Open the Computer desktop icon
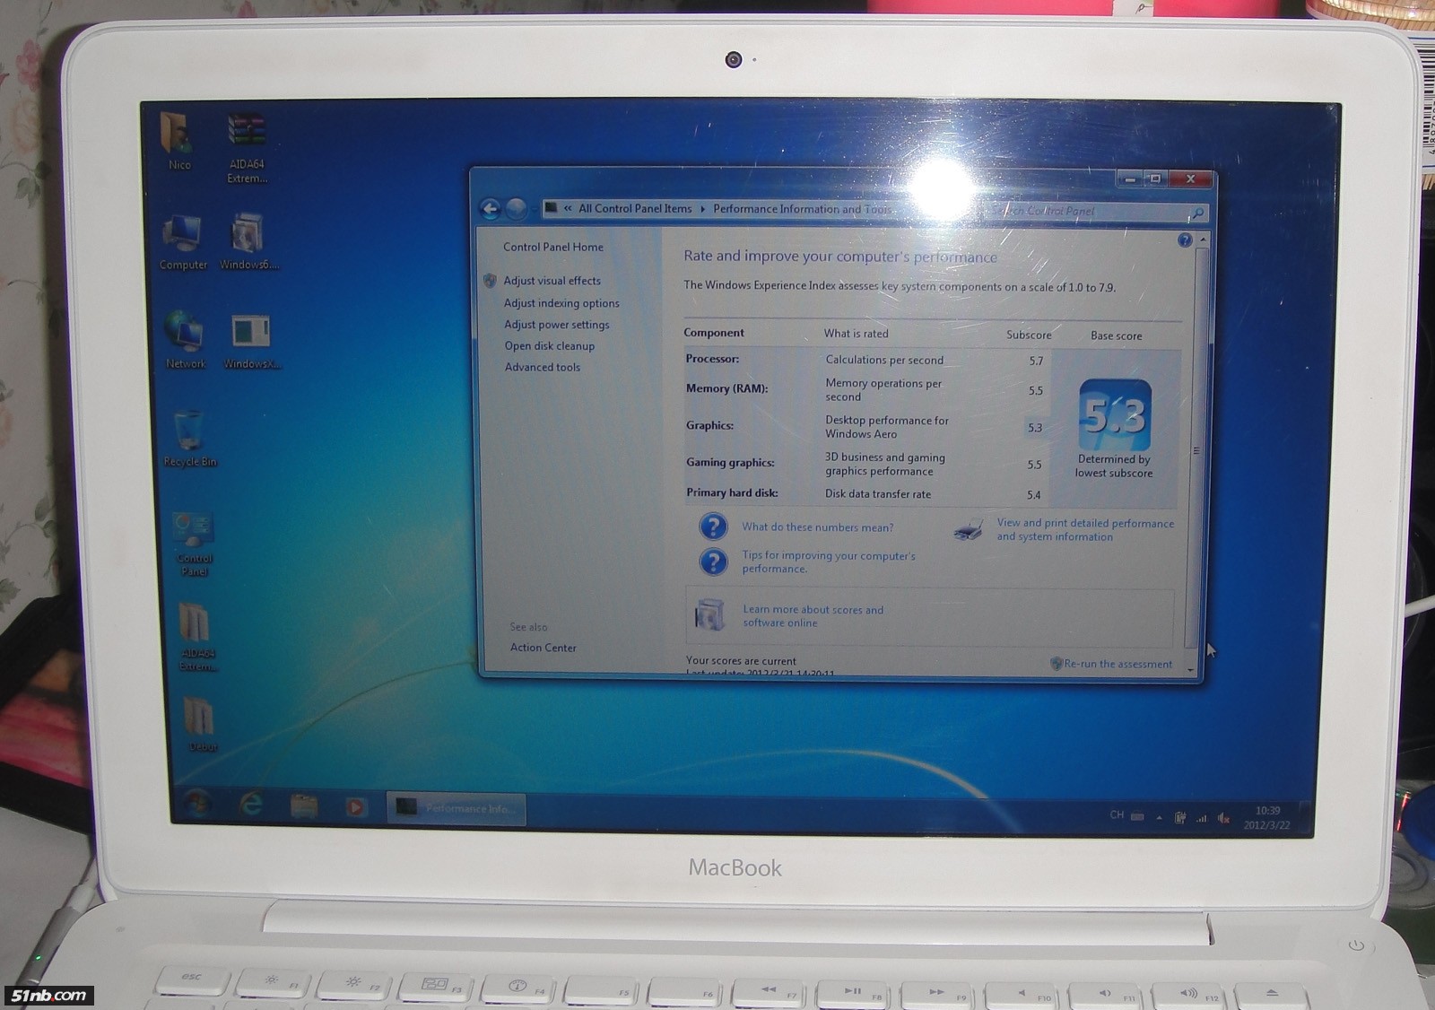Image resolution: width=1435 pixels, height=1010 pixels. [x=183, y=240]
